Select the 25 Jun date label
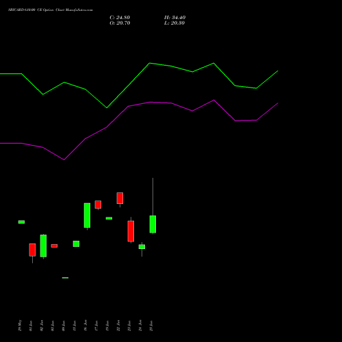Viewport: 342px width, 342px height. pyautogui.click(x=151, y=326)
